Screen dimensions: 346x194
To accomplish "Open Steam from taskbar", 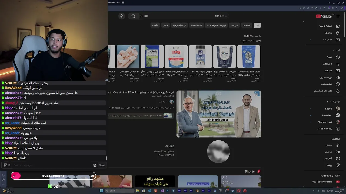I will [233, 191].
